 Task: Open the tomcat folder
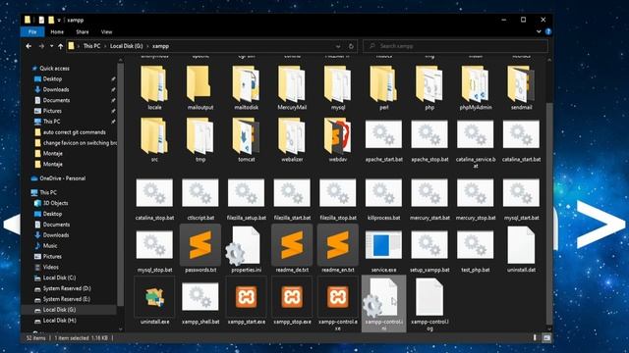(246, 140)
